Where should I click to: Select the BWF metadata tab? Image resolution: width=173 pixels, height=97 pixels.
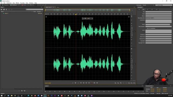point(139,10)
